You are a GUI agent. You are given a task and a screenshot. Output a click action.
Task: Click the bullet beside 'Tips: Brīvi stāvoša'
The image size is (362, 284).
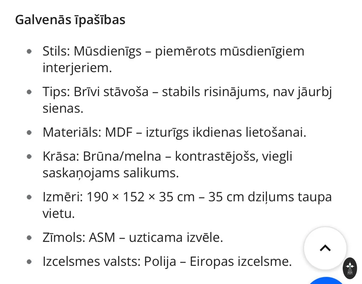coord(29,92)
